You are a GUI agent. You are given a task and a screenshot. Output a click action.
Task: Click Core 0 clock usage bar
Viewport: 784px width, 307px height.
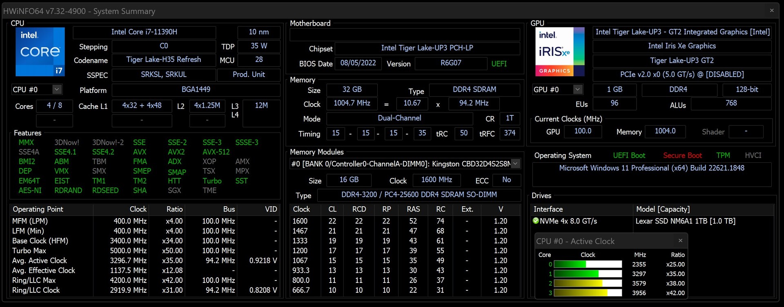pos(588,264)
